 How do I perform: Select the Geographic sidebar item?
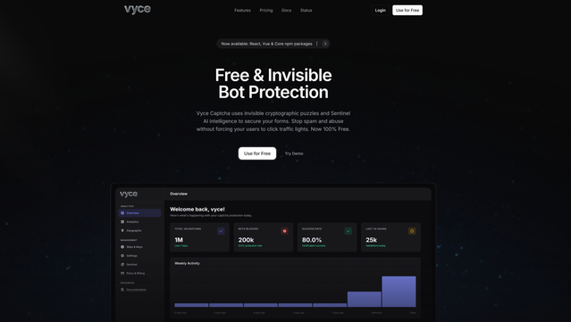coord(139,230)
